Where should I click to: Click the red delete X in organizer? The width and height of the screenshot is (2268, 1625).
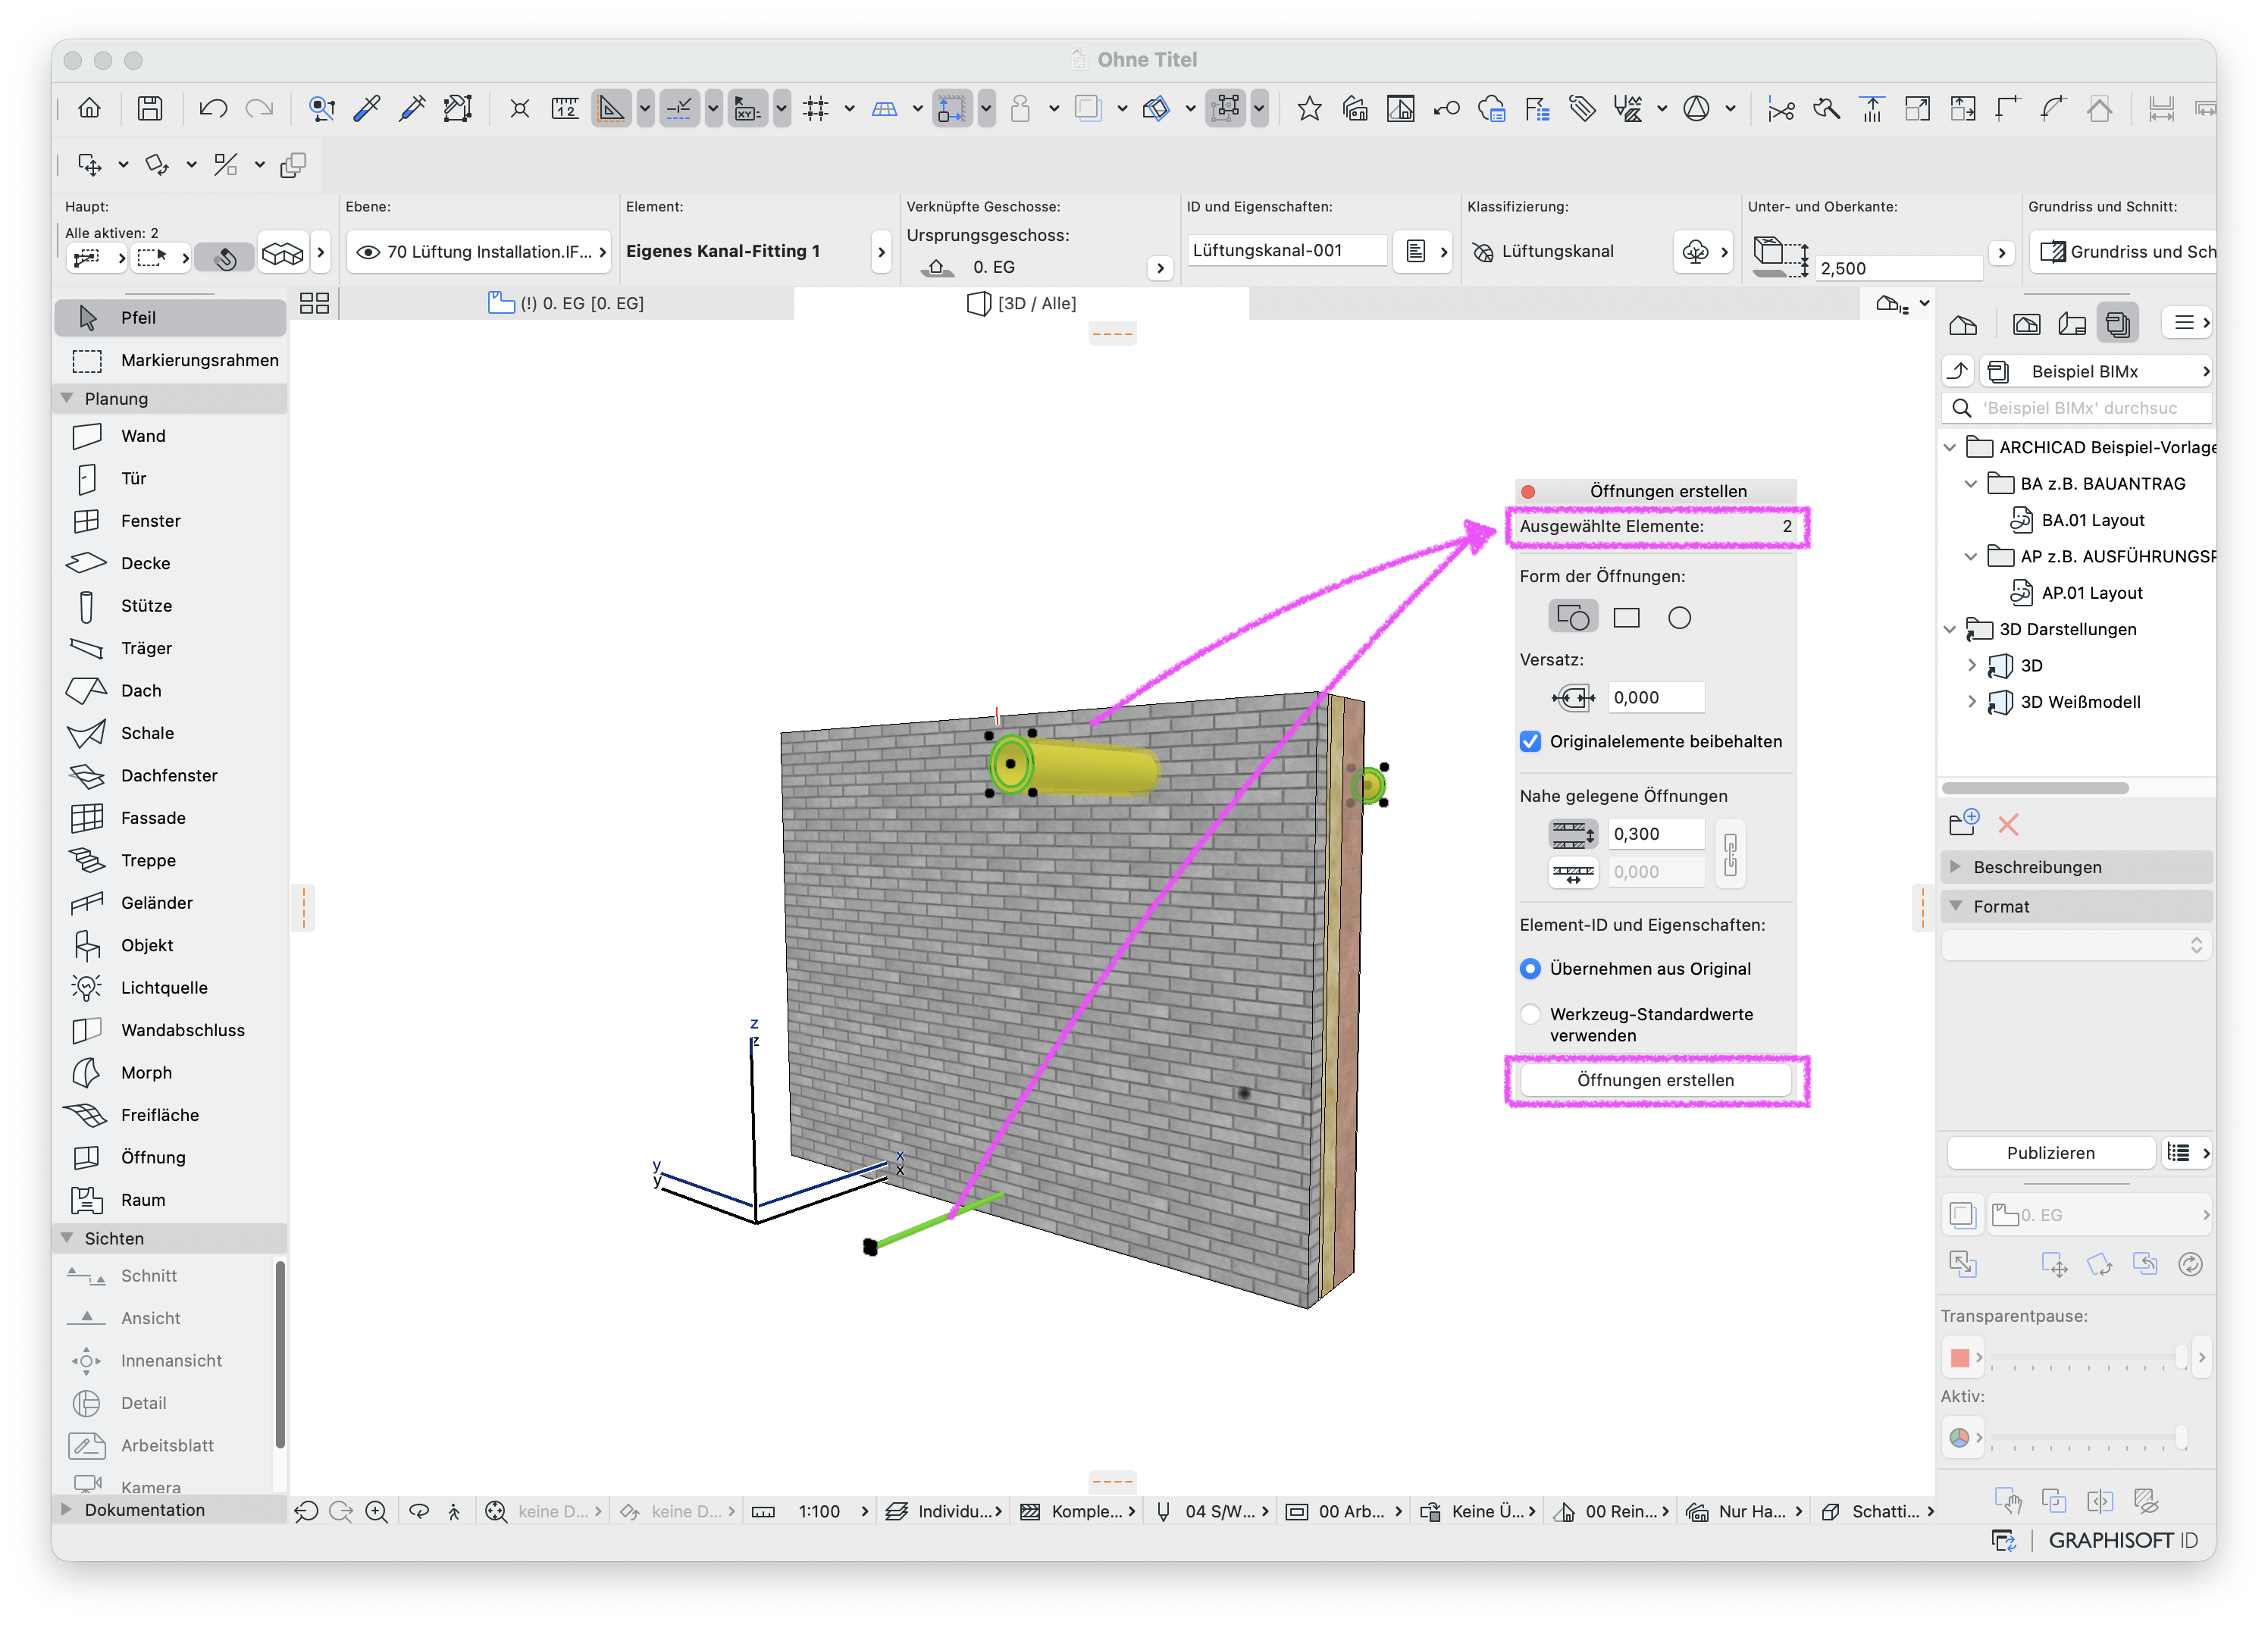click(2008, 825)
